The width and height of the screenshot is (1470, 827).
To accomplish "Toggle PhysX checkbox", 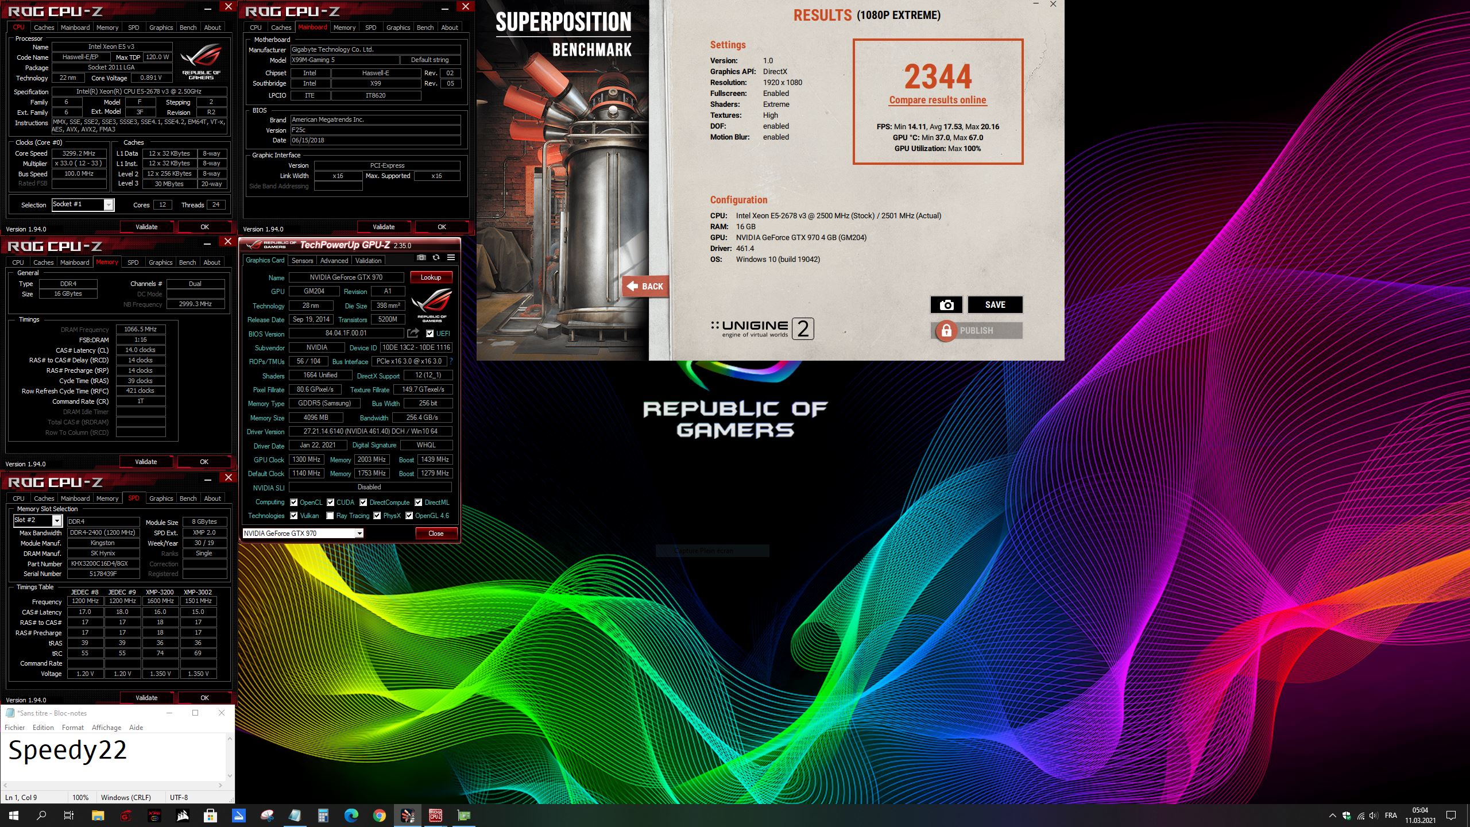I will [x=377, y=516].
